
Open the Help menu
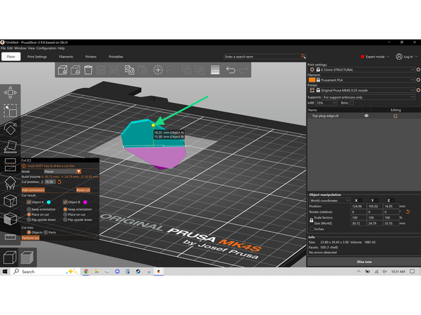[61, 48]
